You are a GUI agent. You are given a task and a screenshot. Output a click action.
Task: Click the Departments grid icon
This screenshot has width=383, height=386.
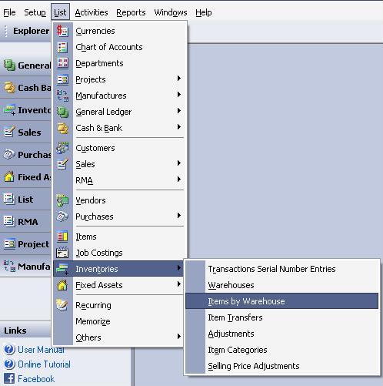(x=62, y=63)
